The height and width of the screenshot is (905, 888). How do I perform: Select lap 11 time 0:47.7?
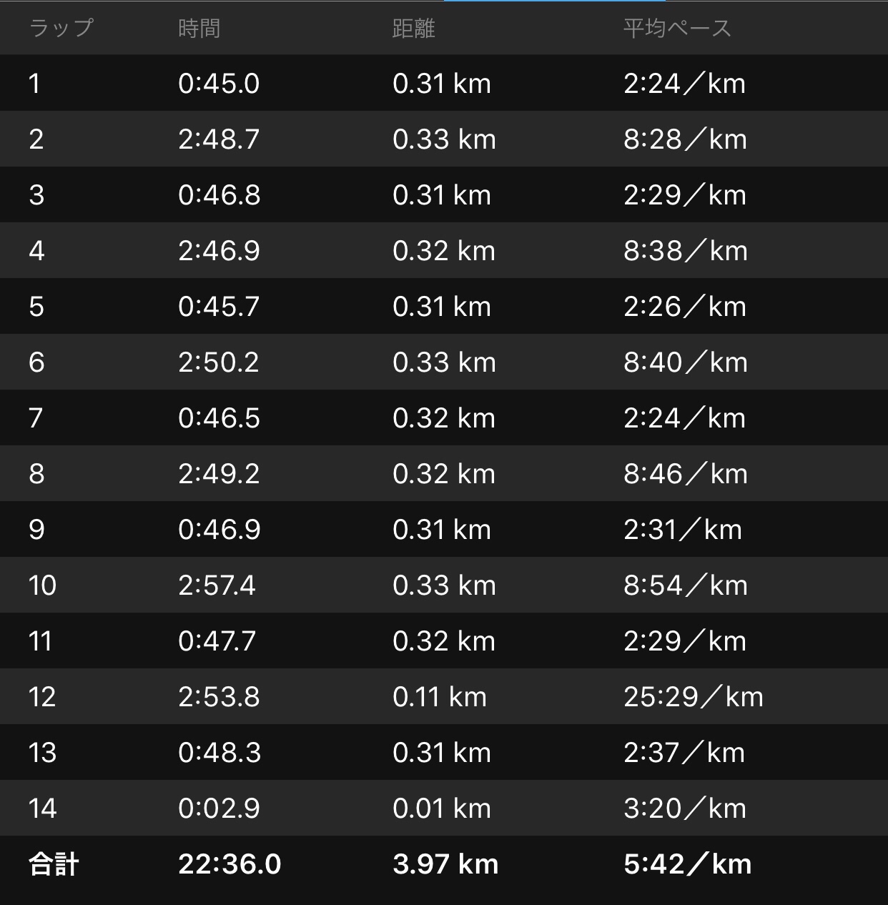[217, 641]
